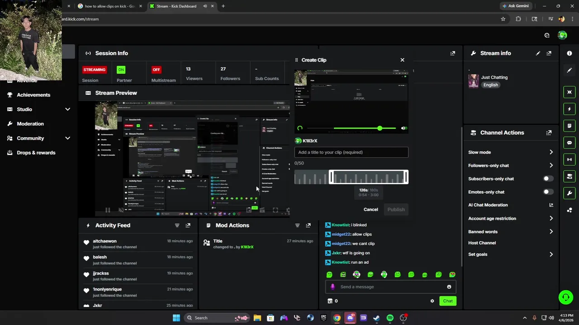The height and width of the screenshot is (325, 579).
Task: Toggle Mod Actions note widget in sidebar
Action: click(570, 125)
